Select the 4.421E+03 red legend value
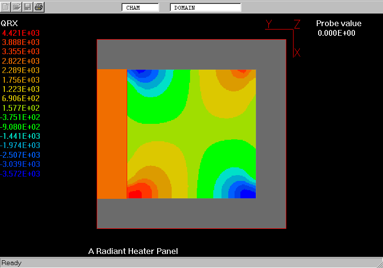Viewport: 383px width, 268px height. coord(21,33)
